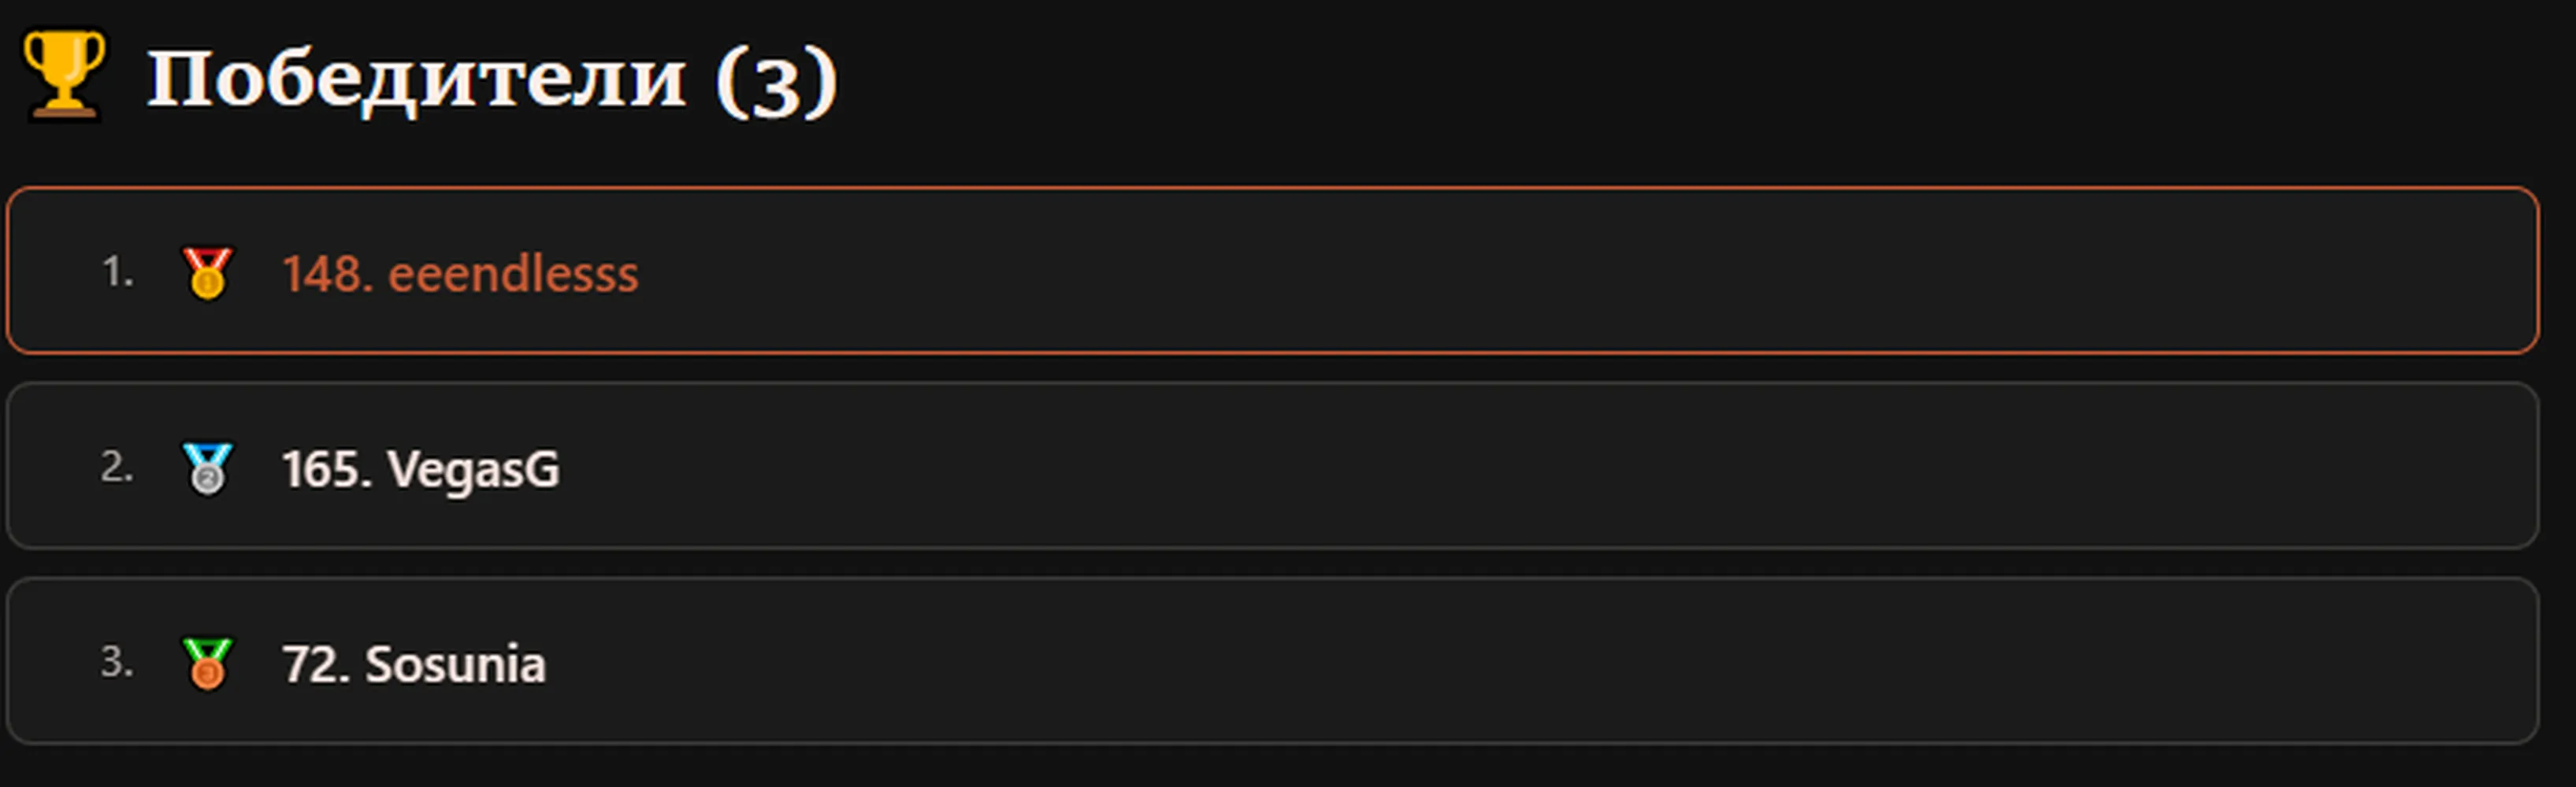Select the rank number 2. label
Viewport: 2576px width, 787px height.
[x=117, y=467]
